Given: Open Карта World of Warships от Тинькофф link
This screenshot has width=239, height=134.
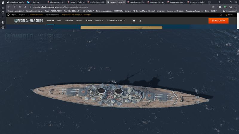Looking at the screenshot, I should pyautogui.click(x=76, y=15).
